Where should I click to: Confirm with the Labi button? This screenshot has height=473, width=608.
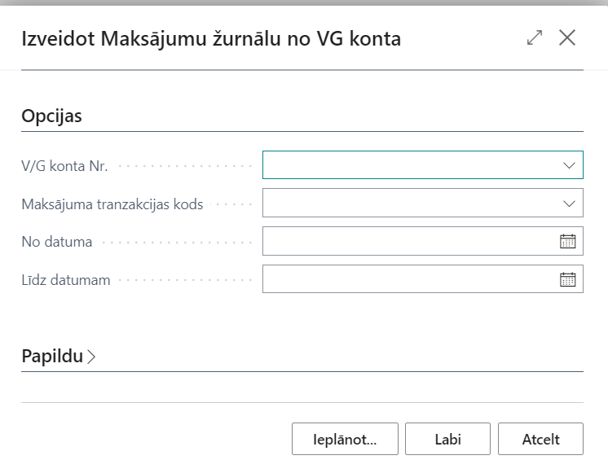447,439
